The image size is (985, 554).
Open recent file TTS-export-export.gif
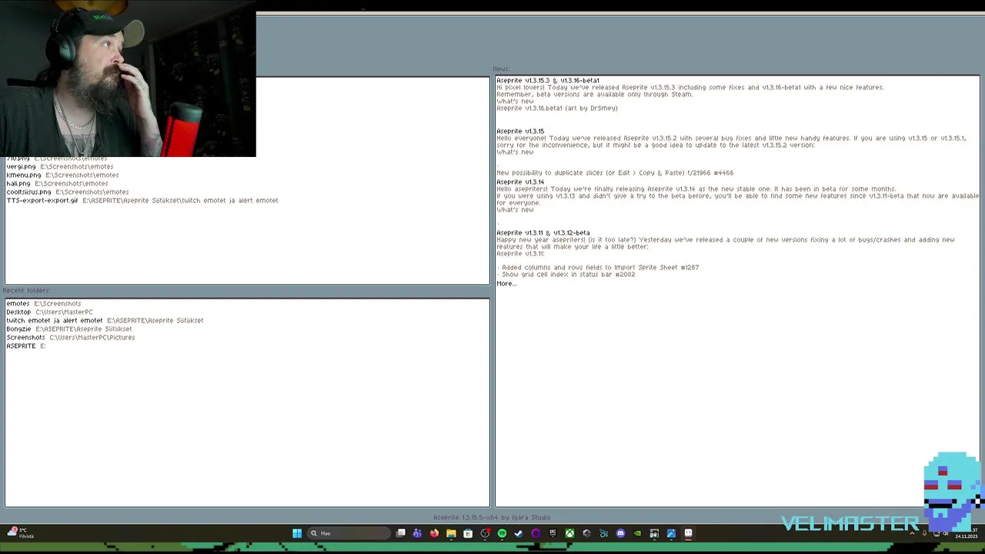coord(142,200)
